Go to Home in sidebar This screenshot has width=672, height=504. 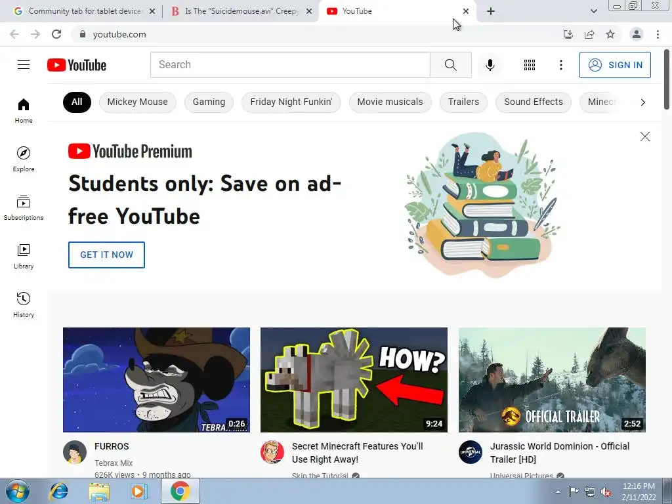click(24, 110)
